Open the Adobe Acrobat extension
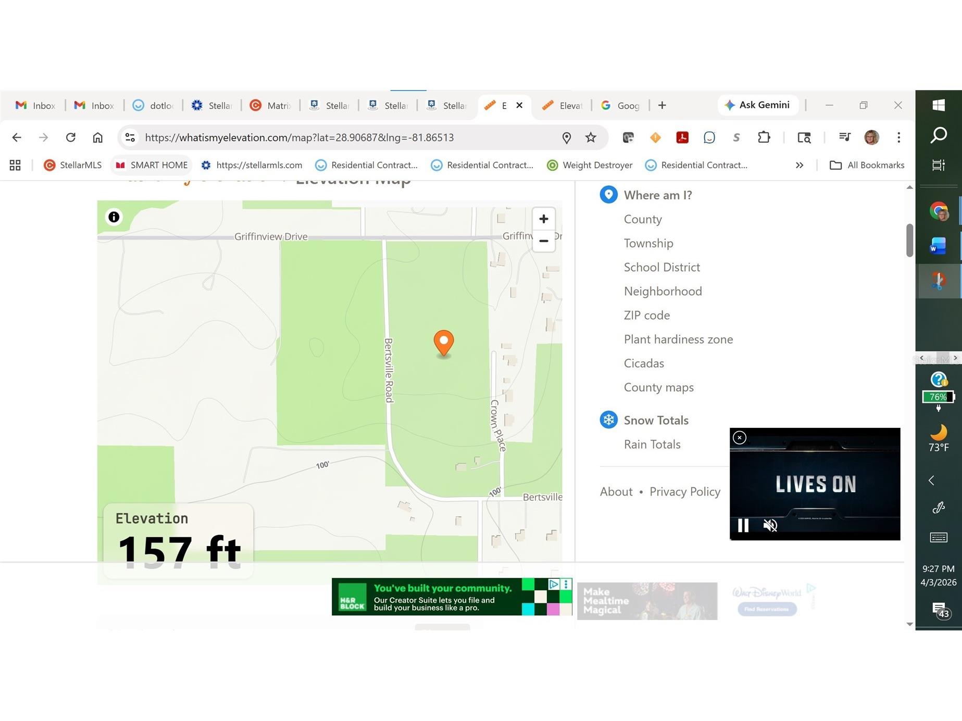Screen dimensions: 962x721 point(682,137)
